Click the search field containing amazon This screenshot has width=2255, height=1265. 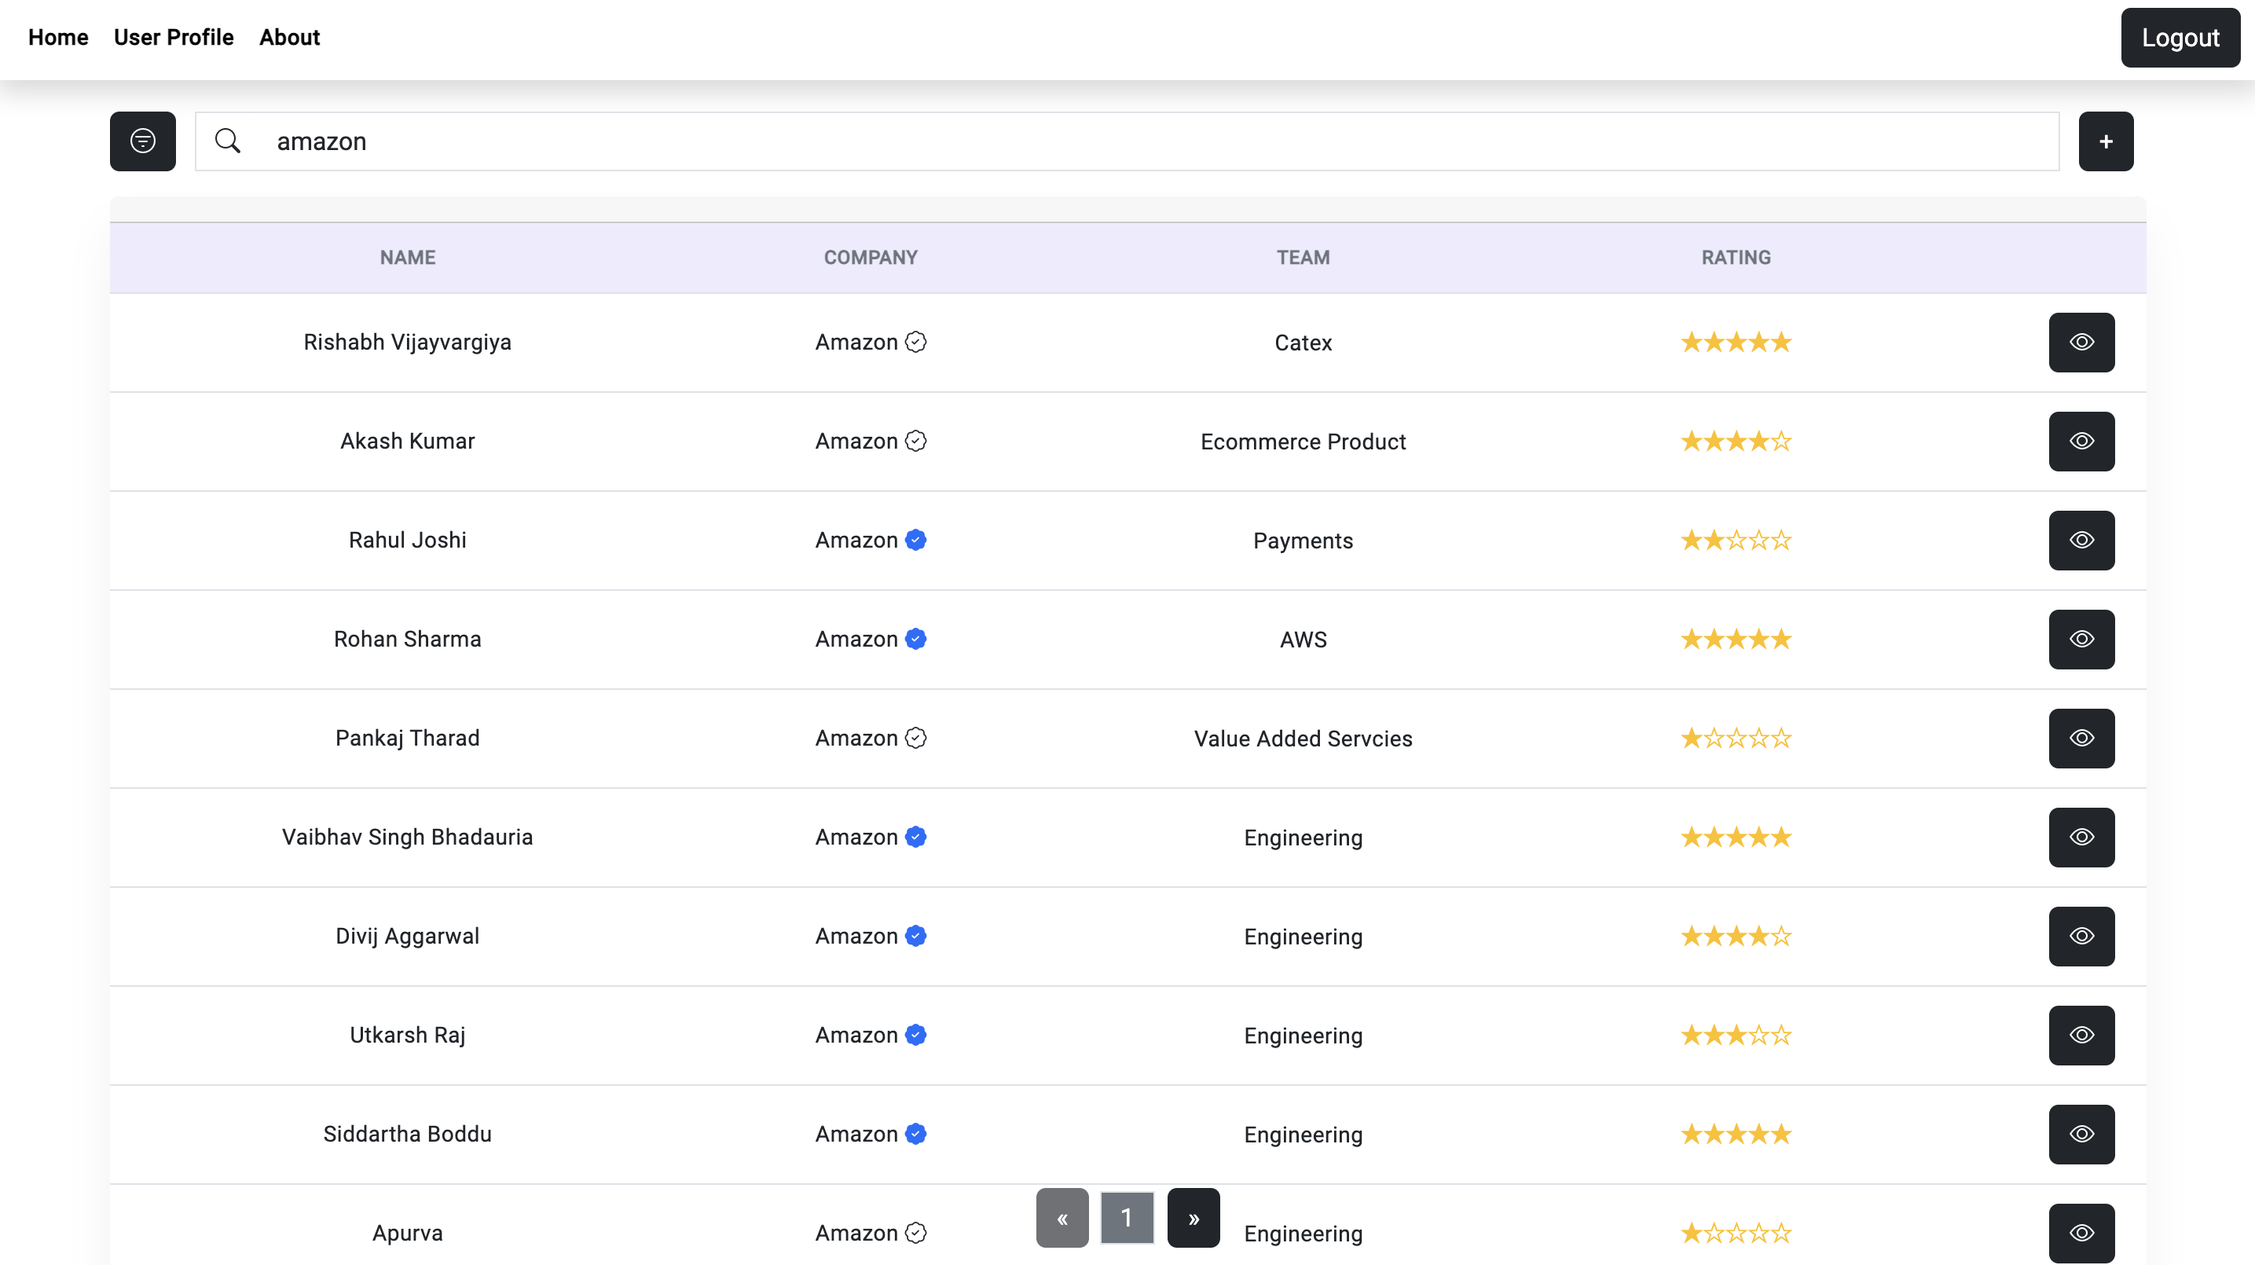click(1127, 141)
